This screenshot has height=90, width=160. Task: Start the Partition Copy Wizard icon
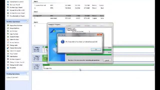click(8, 7)
